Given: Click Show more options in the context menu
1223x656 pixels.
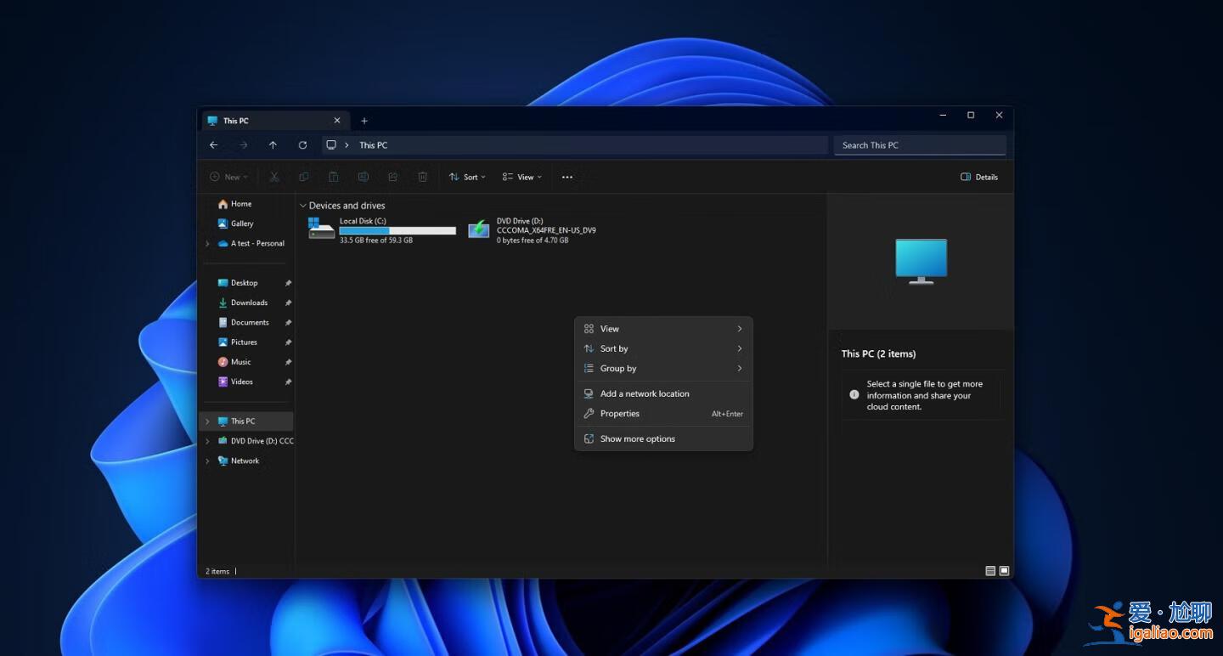Looking at the screenshot, I should click(x=638, y=438).
